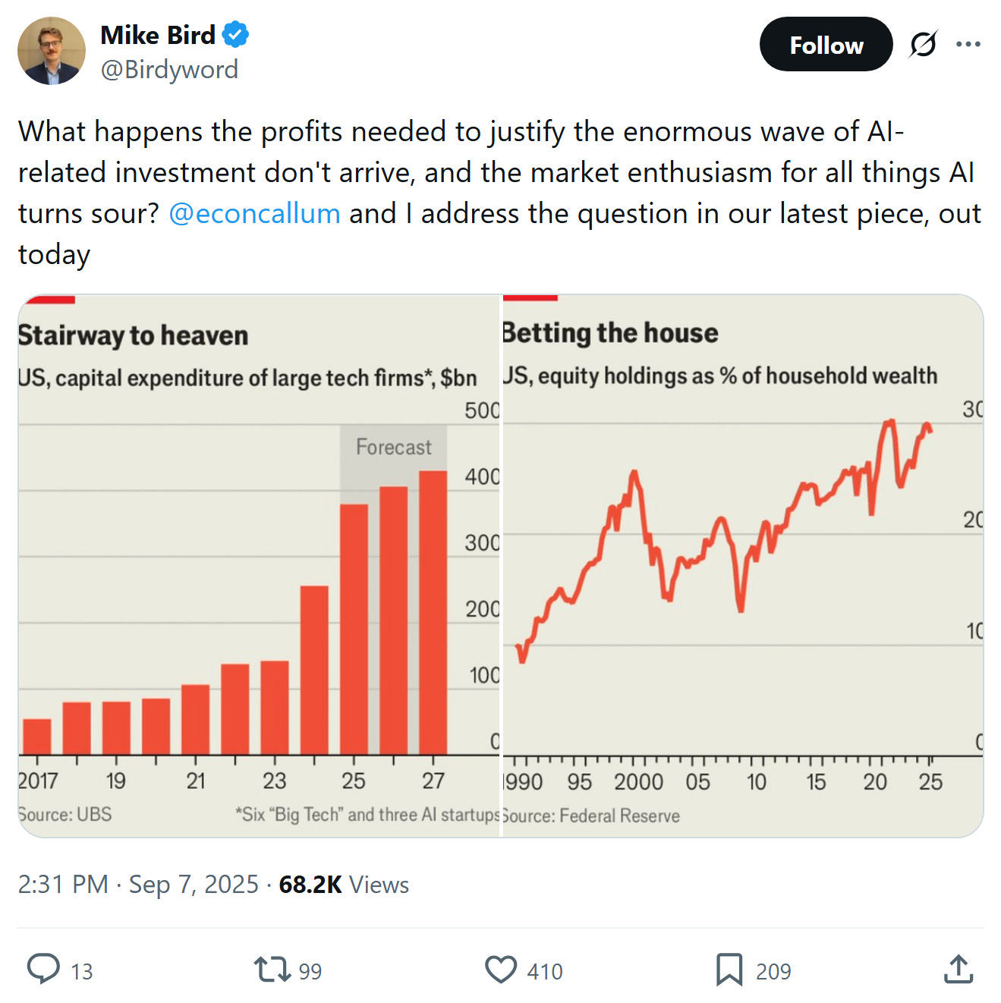The width and height of the screenshot is (1001, 1003).
Task: Click the post timestamp 2:31 PM
Action: click(63, 885)
